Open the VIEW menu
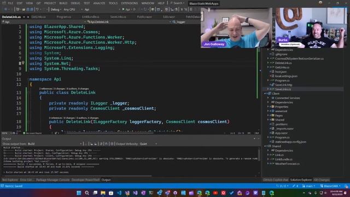The image size is (350, 197). point(29,3)
